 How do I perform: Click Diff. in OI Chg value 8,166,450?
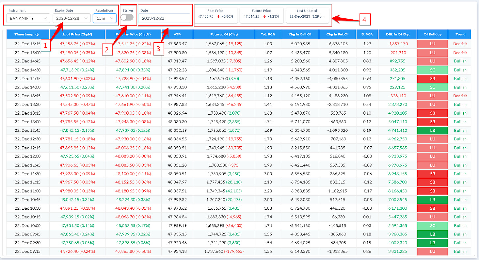click(x=397, y=191)
